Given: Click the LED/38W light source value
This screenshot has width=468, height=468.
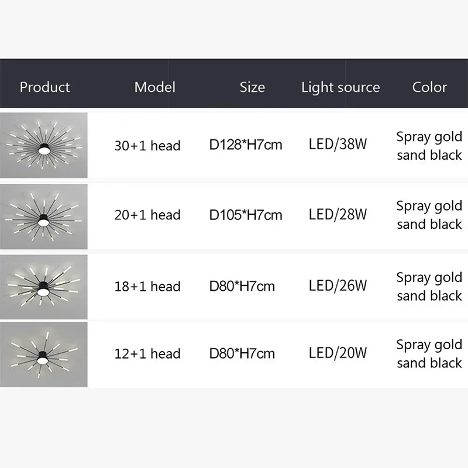Looking at the screenshot, I should (338, 144).
